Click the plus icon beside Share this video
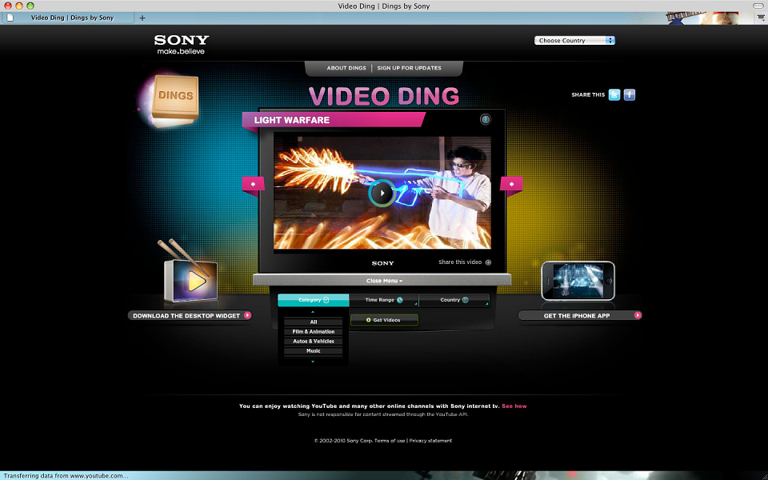 click(488, 262)
